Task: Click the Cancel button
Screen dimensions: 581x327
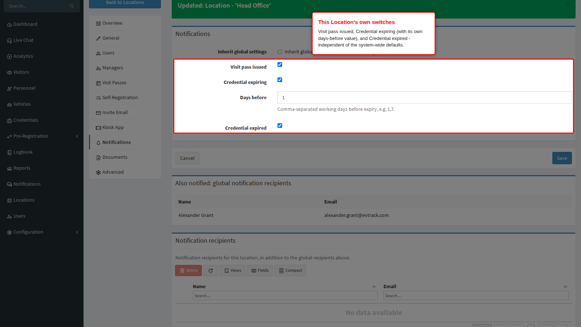Action: click(x=187, y=158)
